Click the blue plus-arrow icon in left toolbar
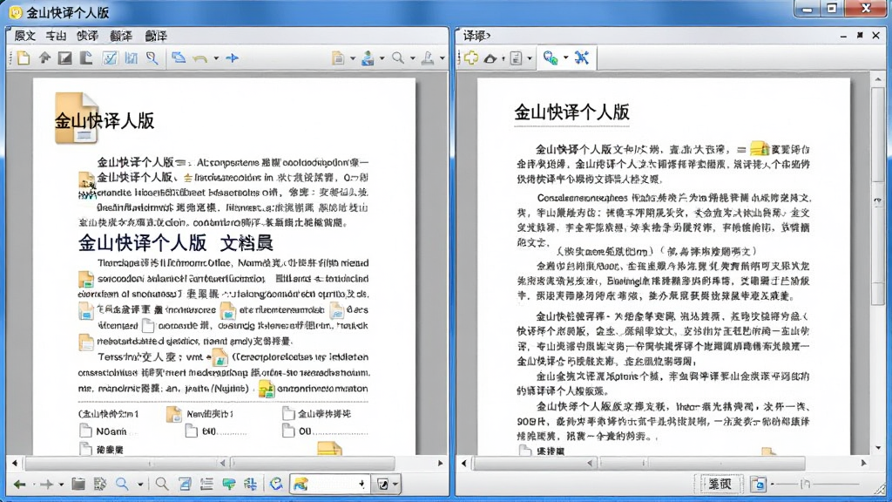The height and width of the screenshot is (502, 892). click(232, 58)
